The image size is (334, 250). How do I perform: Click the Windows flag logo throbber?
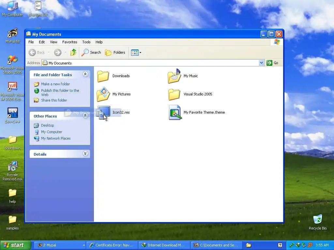(x=277, y=42)
